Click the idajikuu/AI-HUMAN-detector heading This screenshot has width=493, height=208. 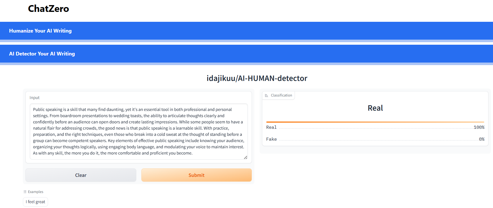tap(257, 78)
